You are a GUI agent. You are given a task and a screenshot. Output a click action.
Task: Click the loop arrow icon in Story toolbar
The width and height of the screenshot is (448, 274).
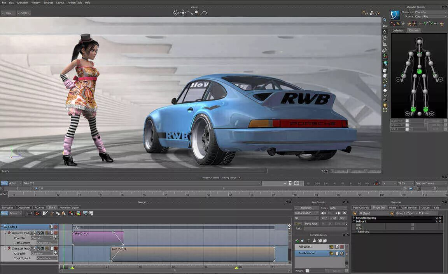[29, 213]
